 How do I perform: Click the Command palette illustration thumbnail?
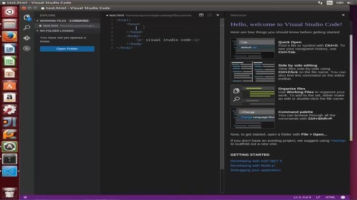pyautogui.click(x=253, y=118)
